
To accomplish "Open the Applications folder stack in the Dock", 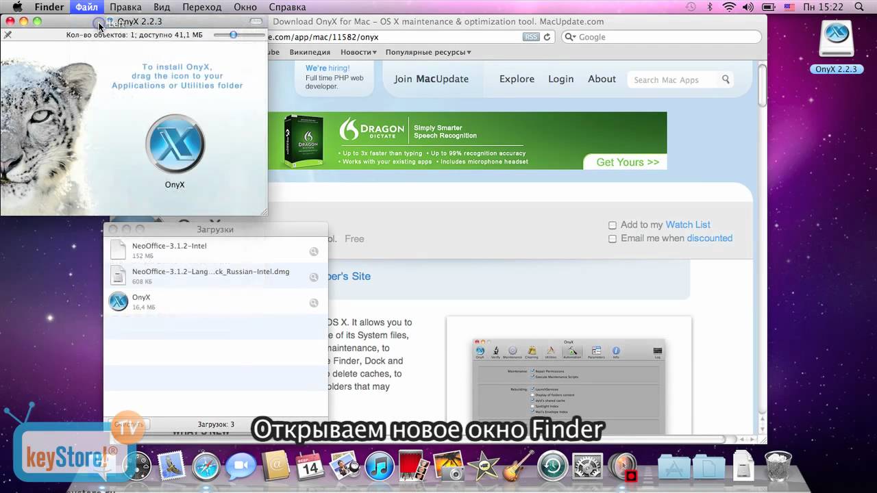I will tap(674, 467).
